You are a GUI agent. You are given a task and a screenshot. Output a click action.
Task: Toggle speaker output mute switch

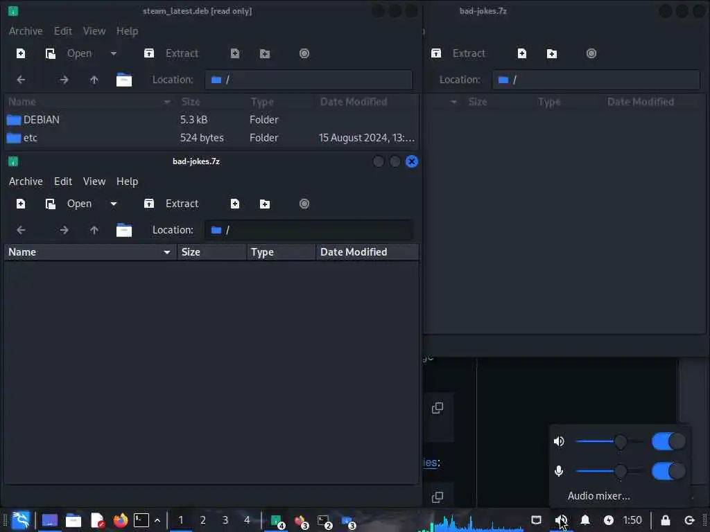668,441
